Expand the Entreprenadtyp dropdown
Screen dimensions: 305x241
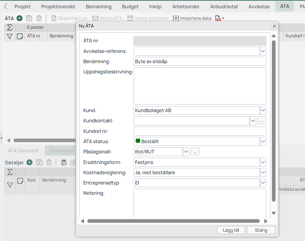click(263, 183)
